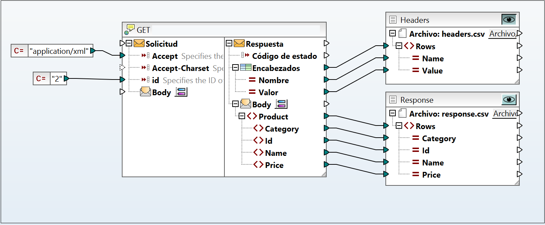Screen dimensions: 545x225
Task: Select the "2" constant value
Action: 57,78
